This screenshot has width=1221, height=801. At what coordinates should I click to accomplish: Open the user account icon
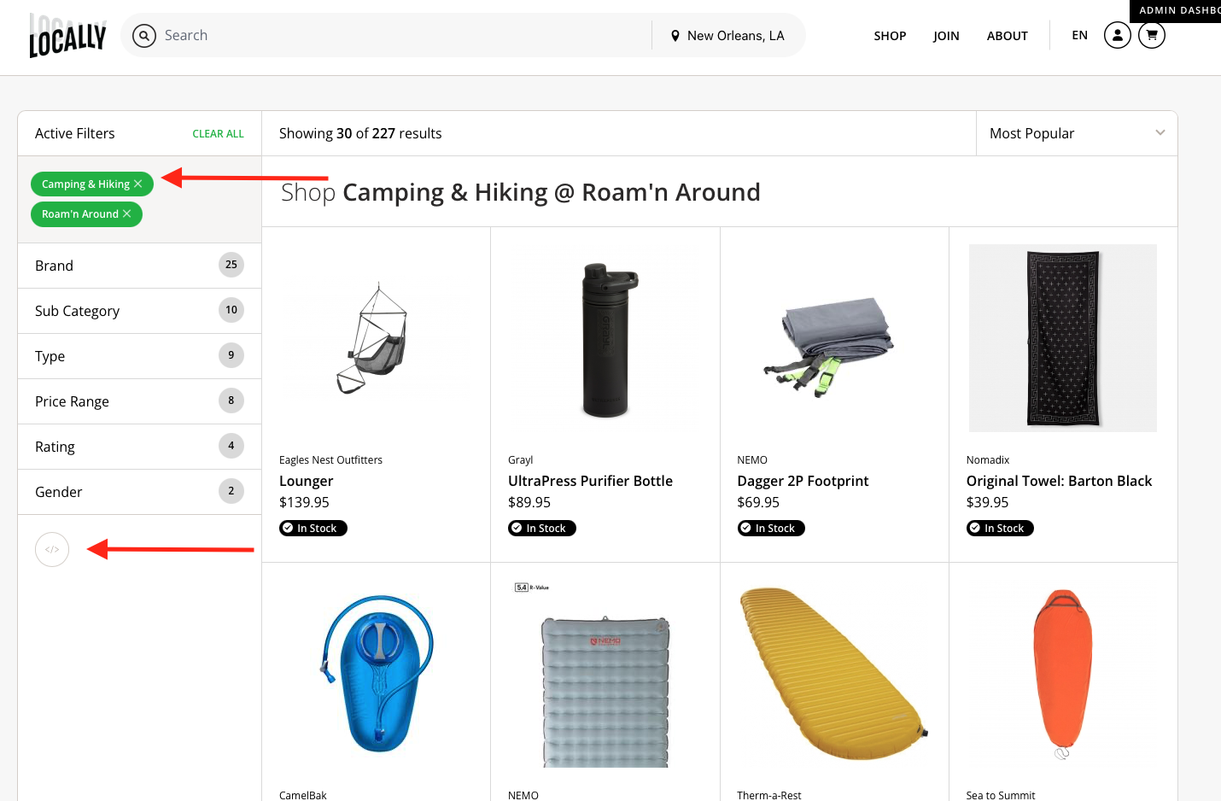pos(1117,35)
